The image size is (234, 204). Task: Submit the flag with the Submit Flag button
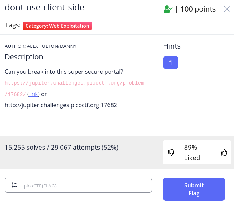click(x=194, y=189)
